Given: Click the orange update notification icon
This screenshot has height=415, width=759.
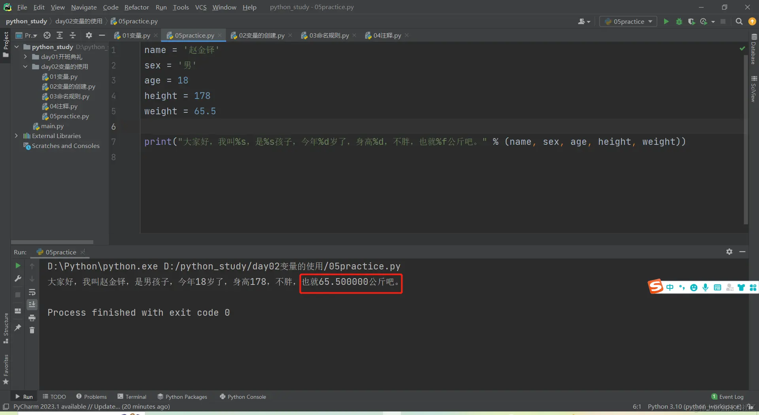Looking at the screenshot, I should click(752, 21).
